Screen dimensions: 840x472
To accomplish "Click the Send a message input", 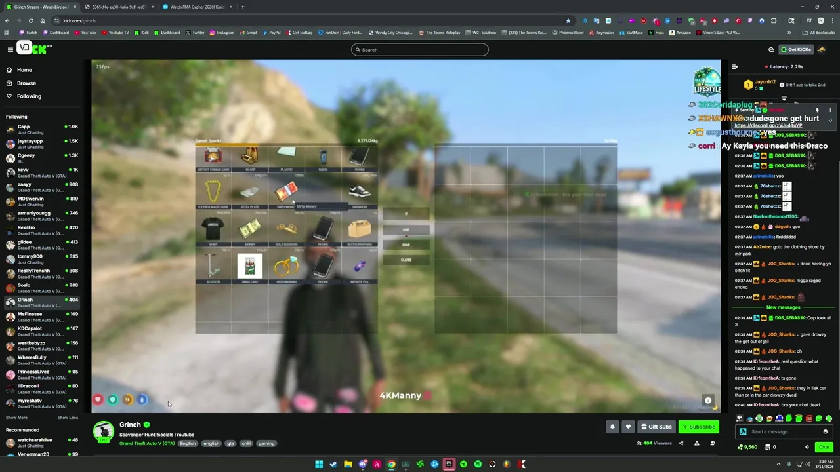I will (784, 431).
